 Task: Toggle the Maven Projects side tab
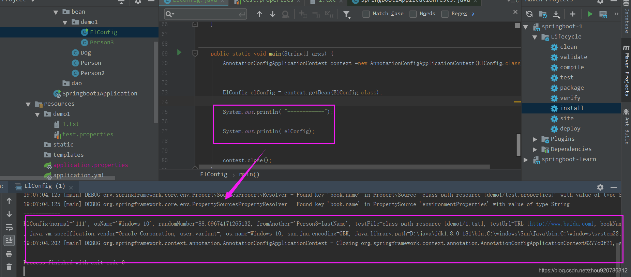627,71
